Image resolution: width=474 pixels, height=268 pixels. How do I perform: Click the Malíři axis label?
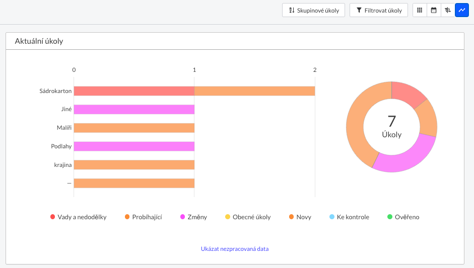64,128
